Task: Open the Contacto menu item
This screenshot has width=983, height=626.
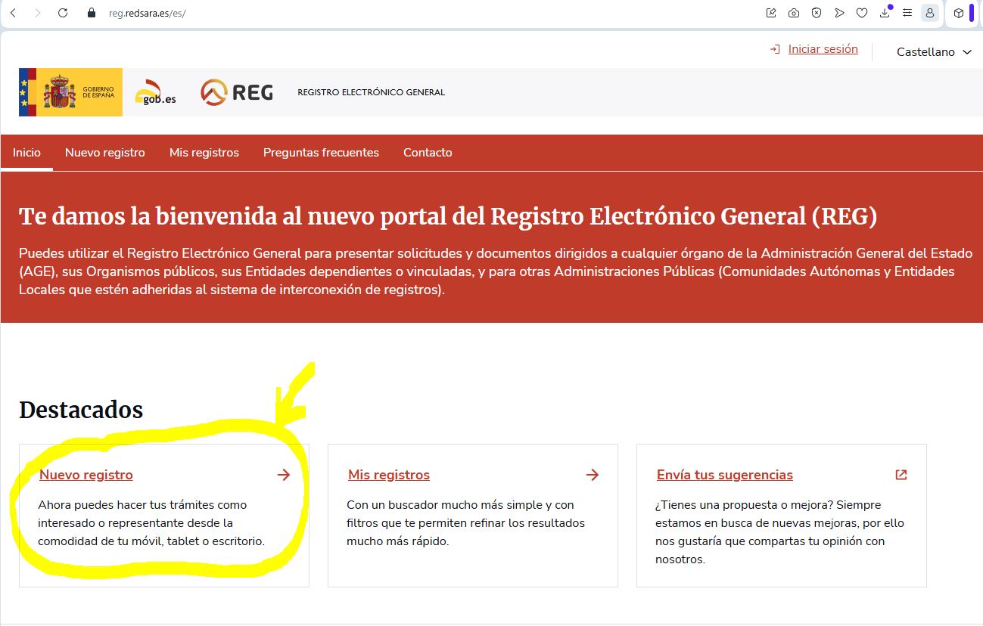Action: (x=428, y=153)
